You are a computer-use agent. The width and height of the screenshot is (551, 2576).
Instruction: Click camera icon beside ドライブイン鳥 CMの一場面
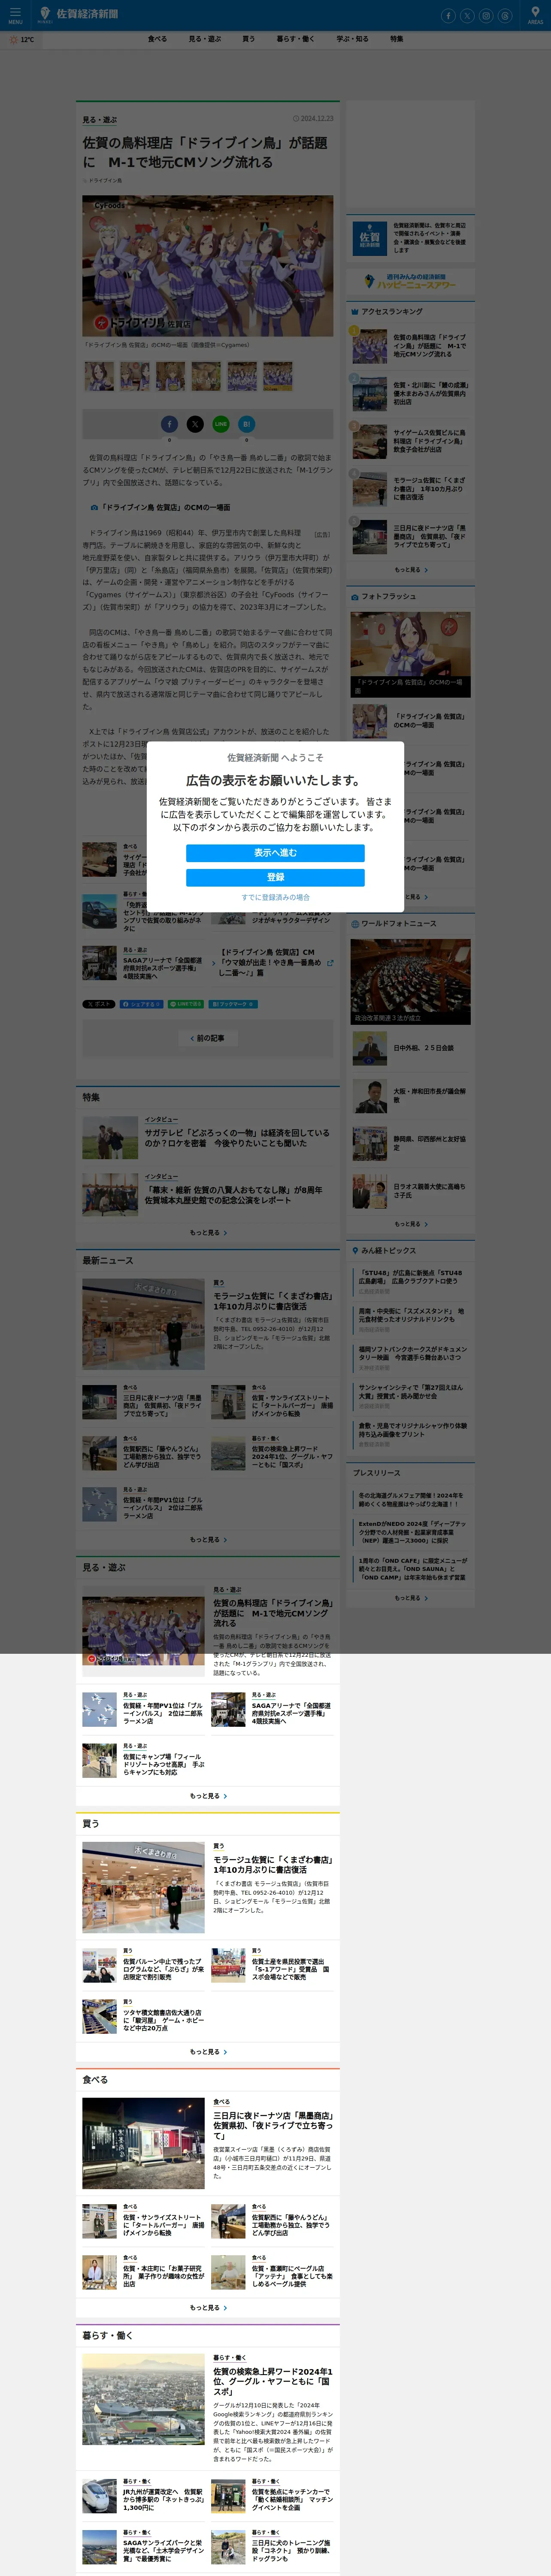[94, 507]
